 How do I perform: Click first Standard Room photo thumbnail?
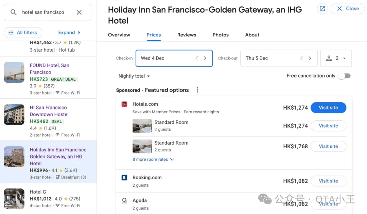pos(142,126)
